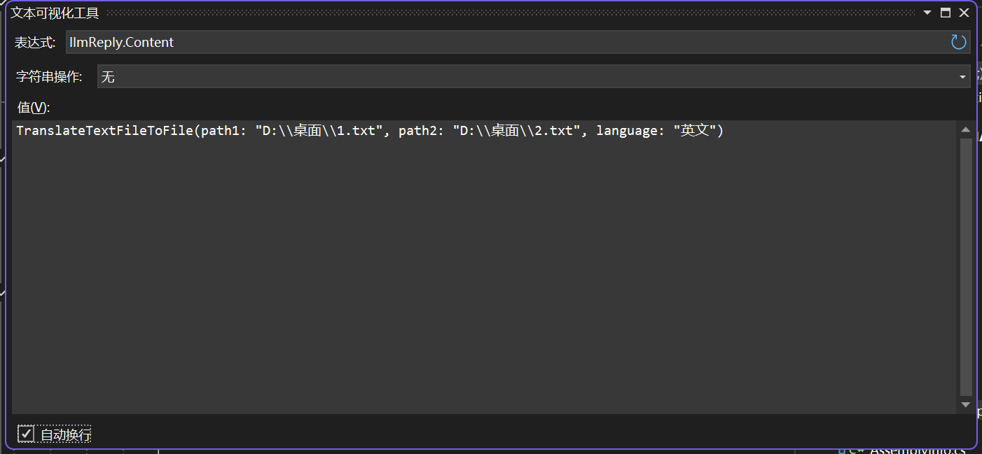The width and height of the screenshot is (982, 454).
Task: Close the text visualizer window
Action: click(x=965, y=12)
